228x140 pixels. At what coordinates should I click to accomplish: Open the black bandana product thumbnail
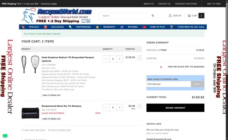[30, 113]
